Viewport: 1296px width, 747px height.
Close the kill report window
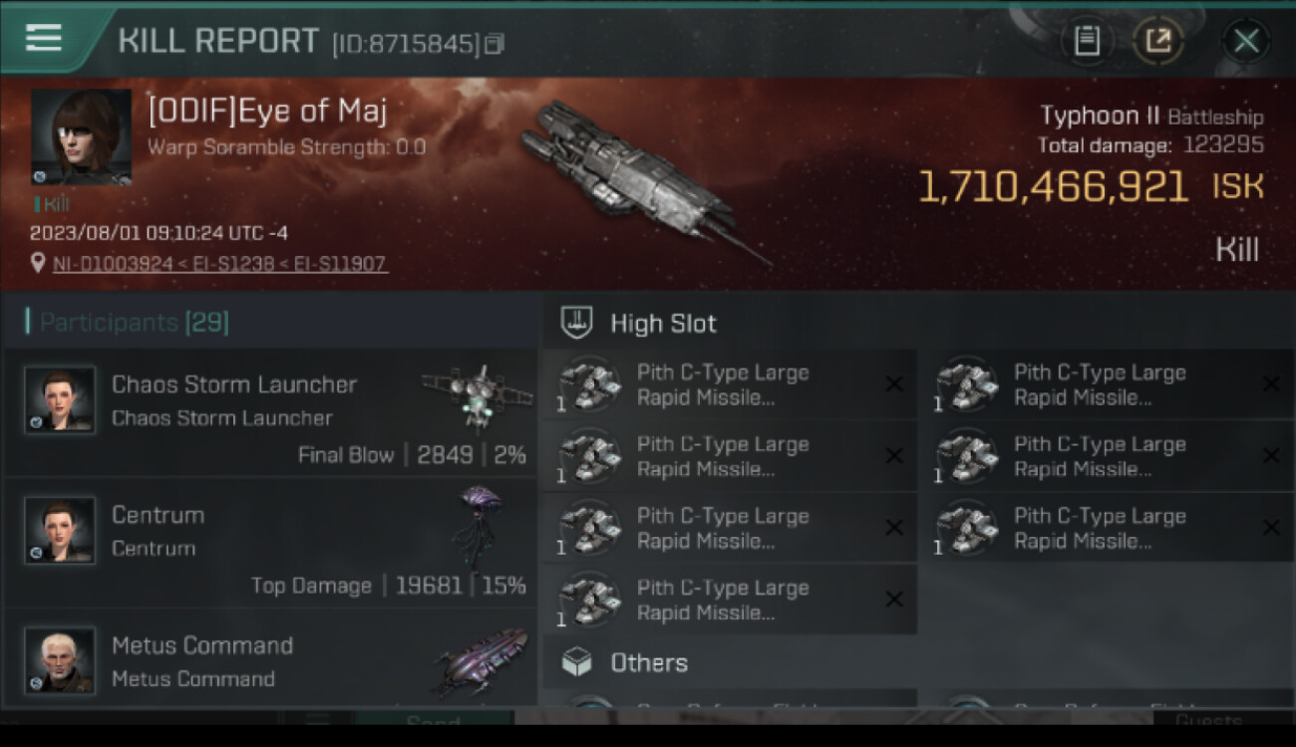[1245, 41]
